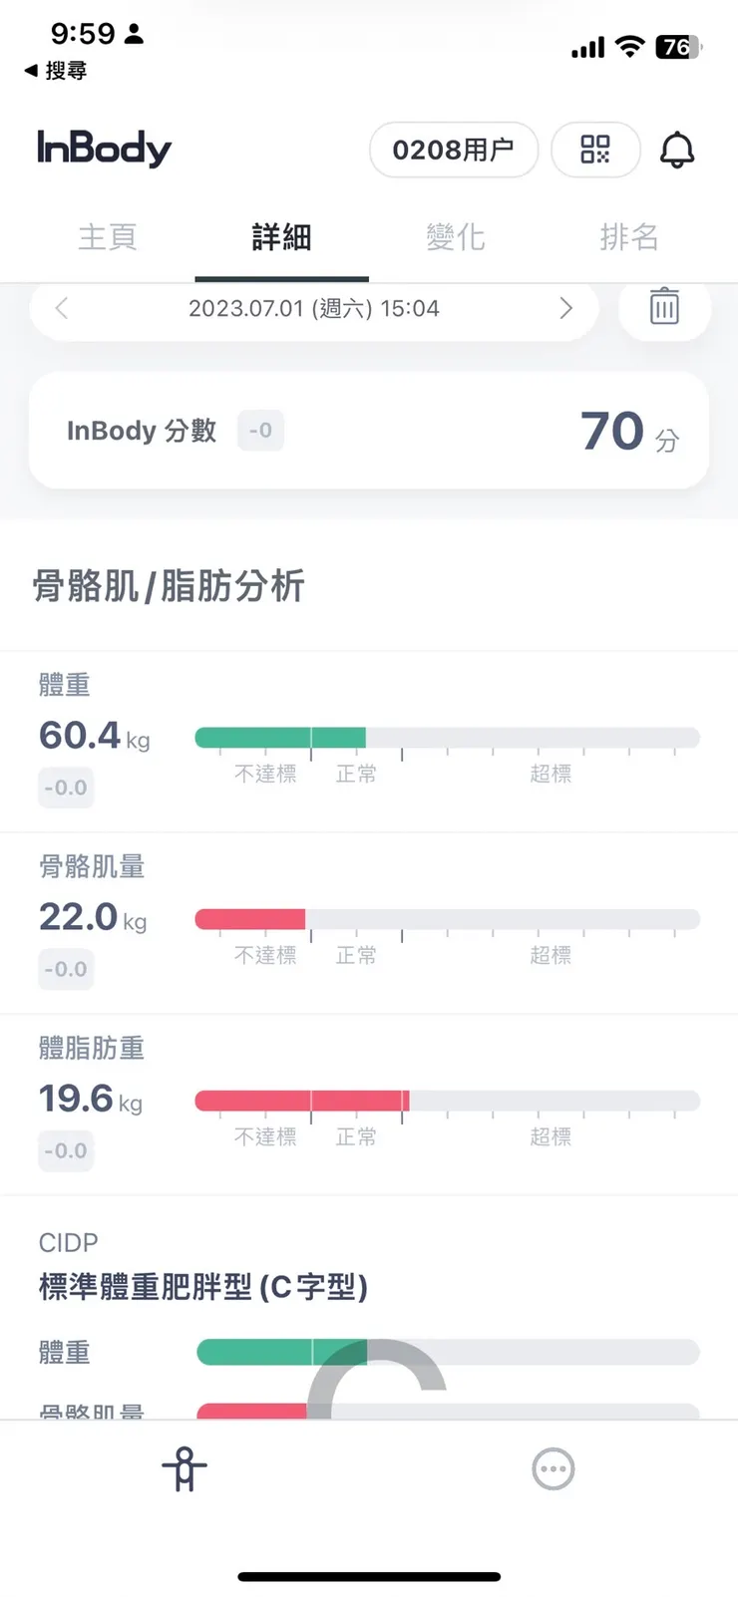Delete this measurement with trash icon
This screenshot has height=1597, width=738.
click(664, 307)
